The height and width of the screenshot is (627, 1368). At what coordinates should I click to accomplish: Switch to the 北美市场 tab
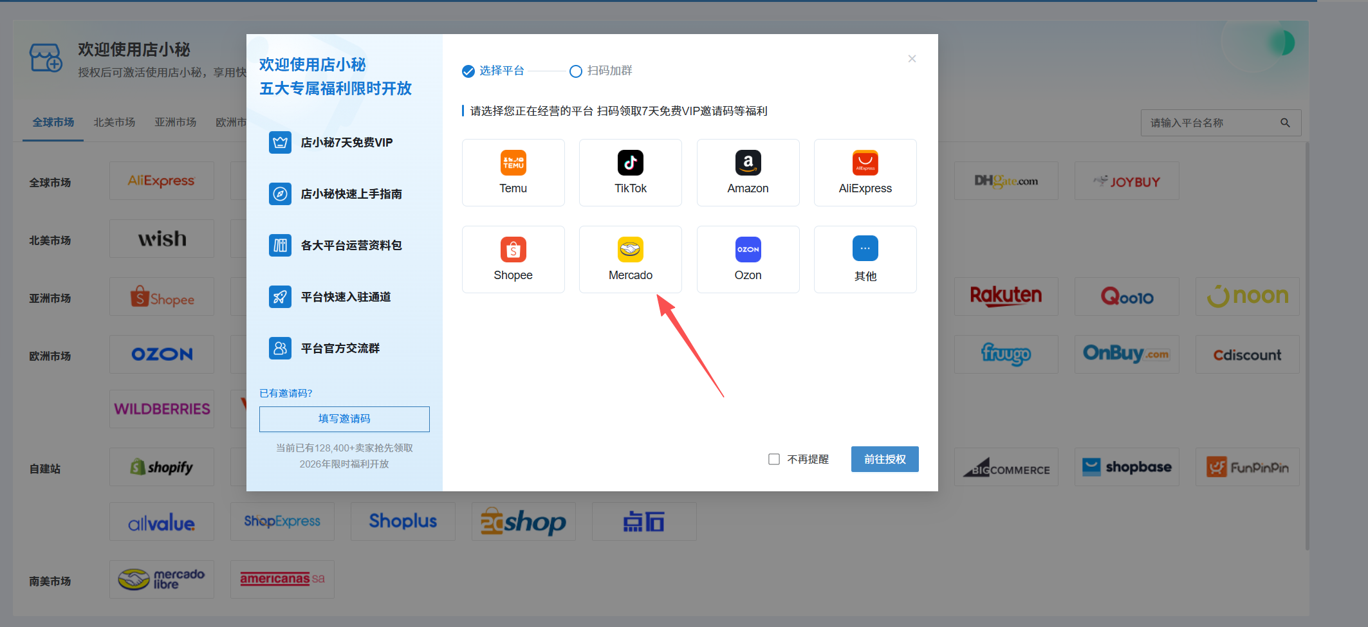tap(114, 122)
